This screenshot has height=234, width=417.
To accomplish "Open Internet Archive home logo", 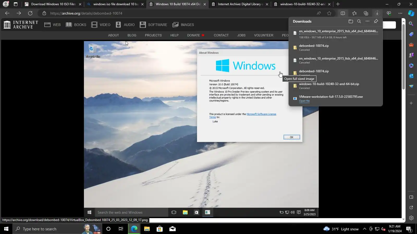I will (21, 25).
